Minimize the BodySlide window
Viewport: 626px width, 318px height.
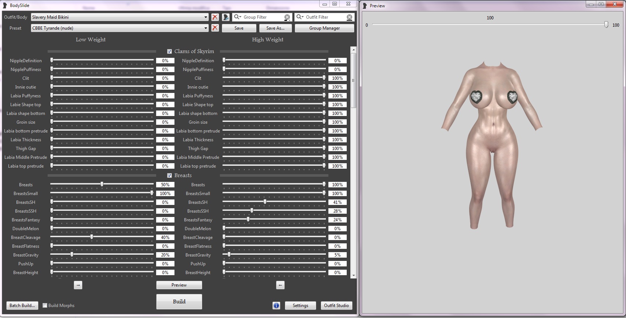(x=324, y=4)
